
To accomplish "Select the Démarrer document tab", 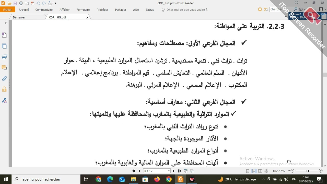I will tap(19, 17).
